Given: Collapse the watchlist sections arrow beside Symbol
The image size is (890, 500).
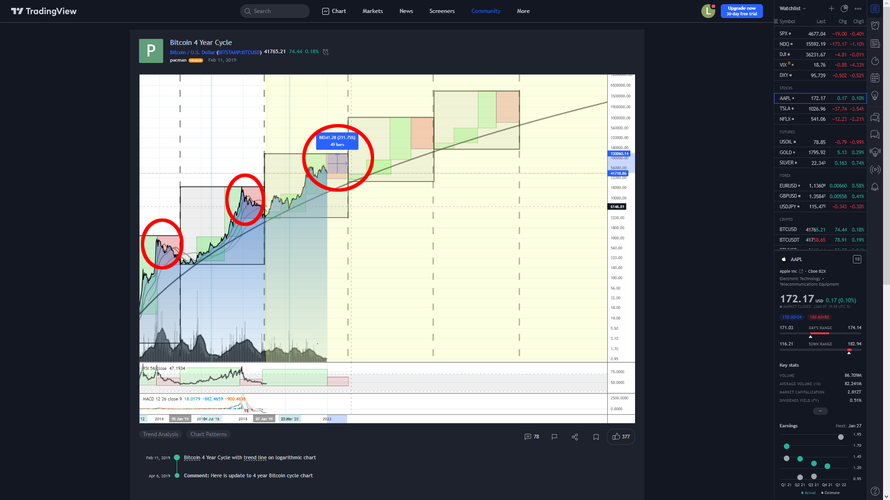Looking at the screenshot, I should 776,21.
